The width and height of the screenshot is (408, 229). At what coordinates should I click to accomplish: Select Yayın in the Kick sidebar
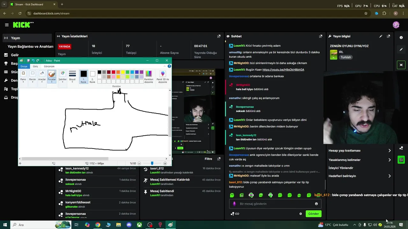coord(27,38)
